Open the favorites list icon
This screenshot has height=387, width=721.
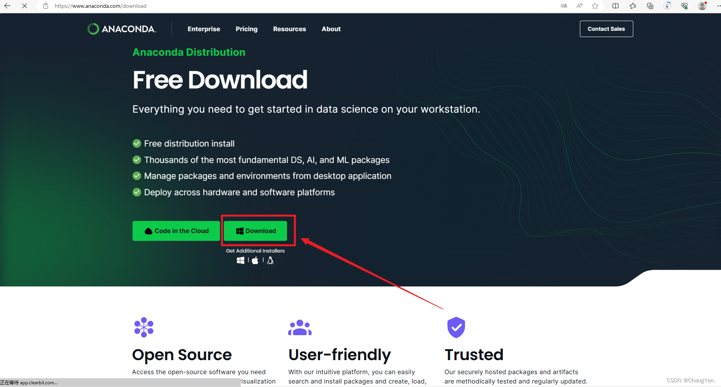coord(633,6)
